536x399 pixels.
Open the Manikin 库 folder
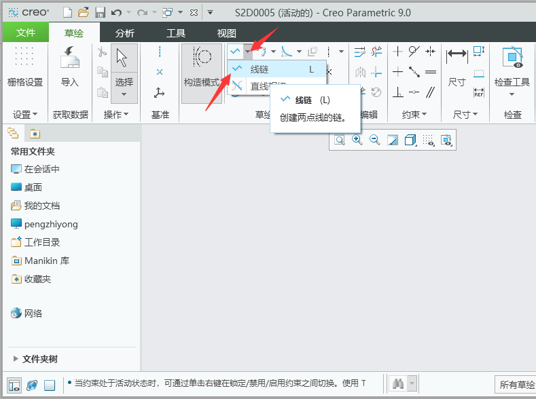tap(40, 261)
